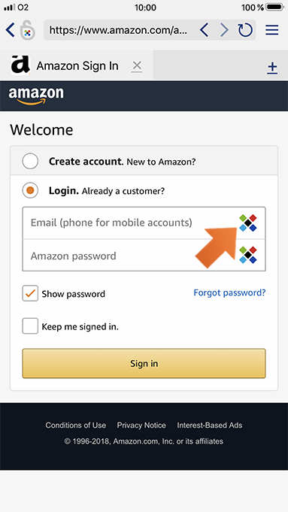Click the Email input field
The image size is (288, 512).
point(144,223)
